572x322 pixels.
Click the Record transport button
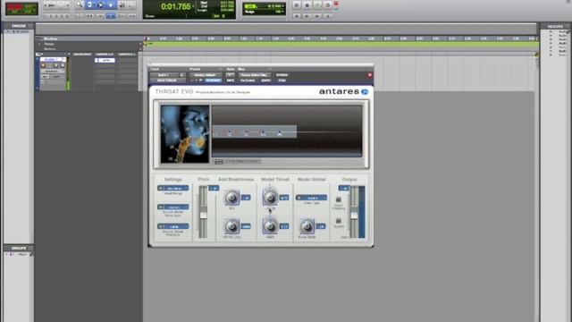click(328, 5)
